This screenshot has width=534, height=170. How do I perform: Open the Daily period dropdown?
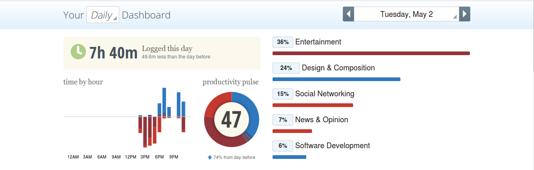103,15
